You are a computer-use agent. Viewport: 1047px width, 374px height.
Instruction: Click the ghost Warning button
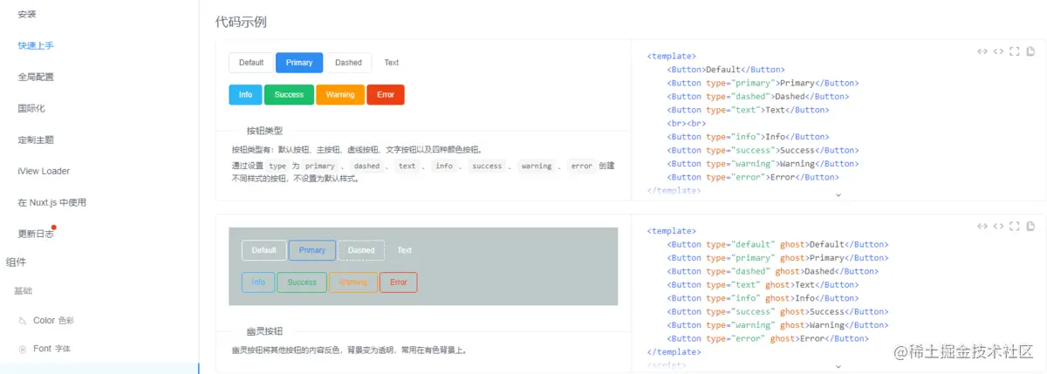(353, 282)
